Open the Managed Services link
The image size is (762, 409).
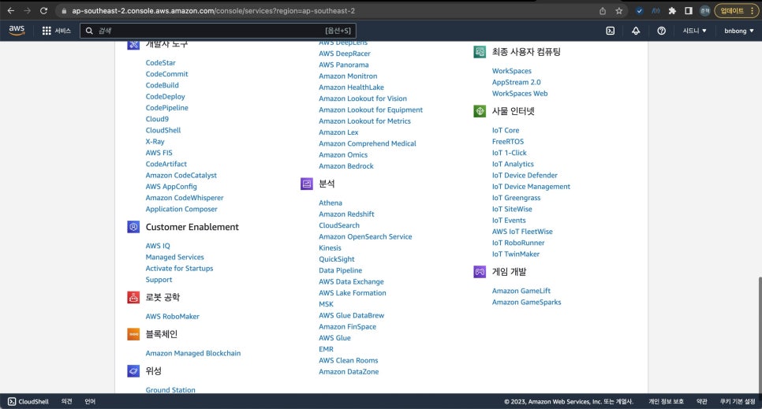click(174, 257)
